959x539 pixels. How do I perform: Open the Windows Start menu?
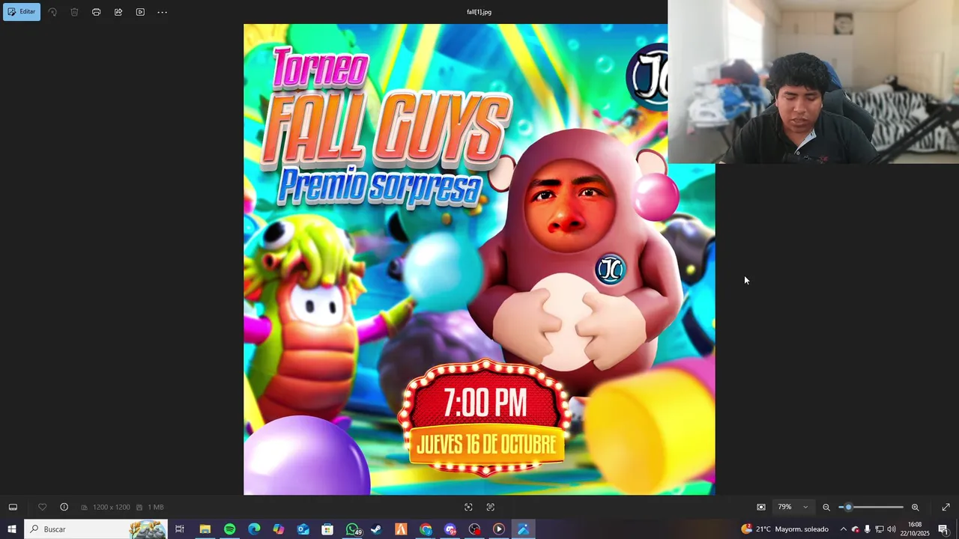pyautogui.click(x=12, y=529)
